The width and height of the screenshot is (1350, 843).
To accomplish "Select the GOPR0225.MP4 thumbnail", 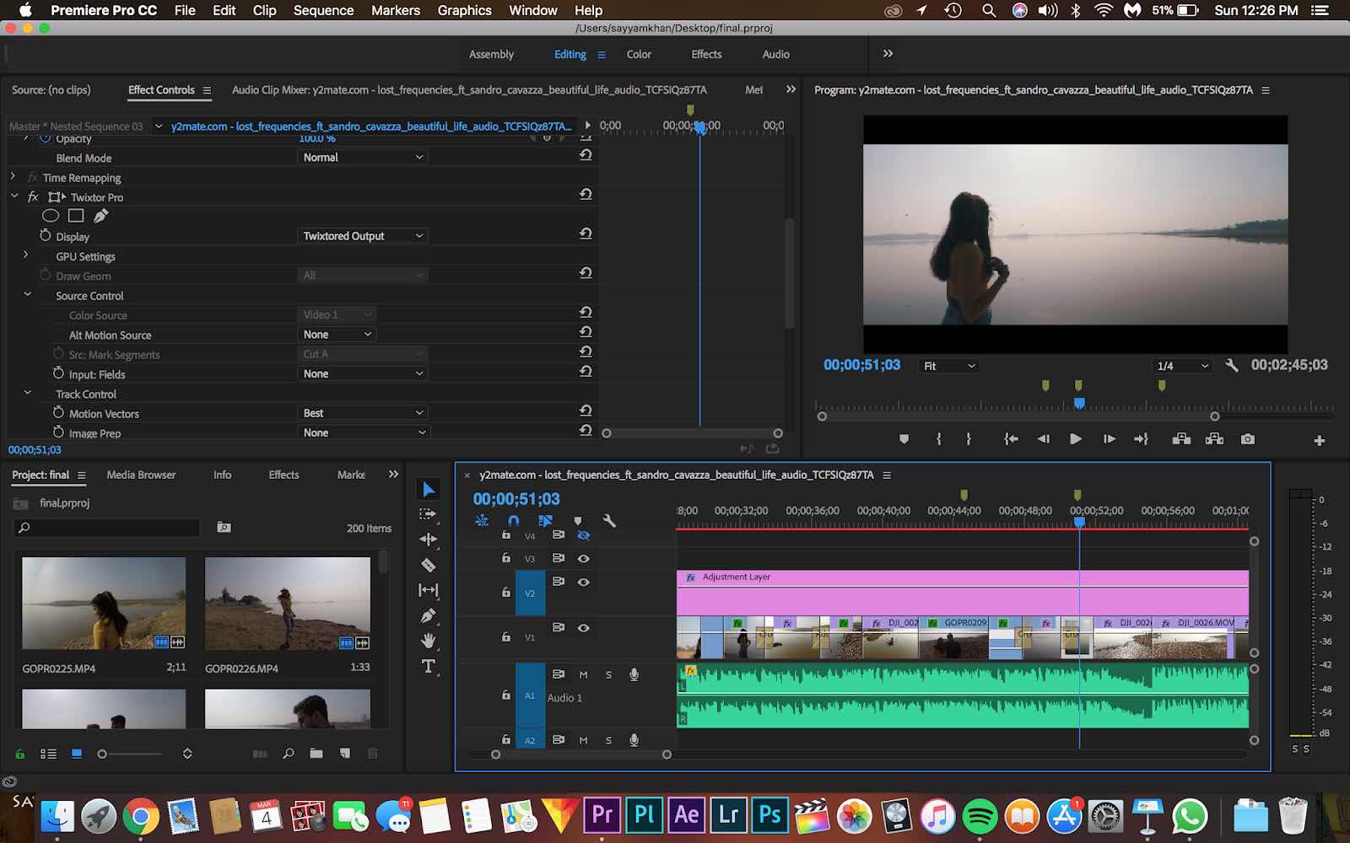I will 104,603.
